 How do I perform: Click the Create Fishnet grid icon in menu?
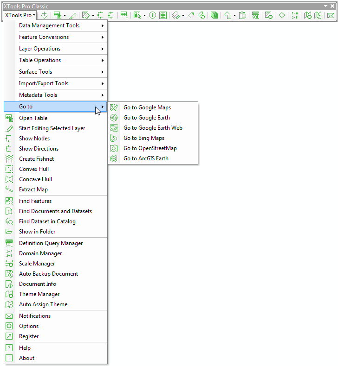pyautogui.click(x=9, y=159)
